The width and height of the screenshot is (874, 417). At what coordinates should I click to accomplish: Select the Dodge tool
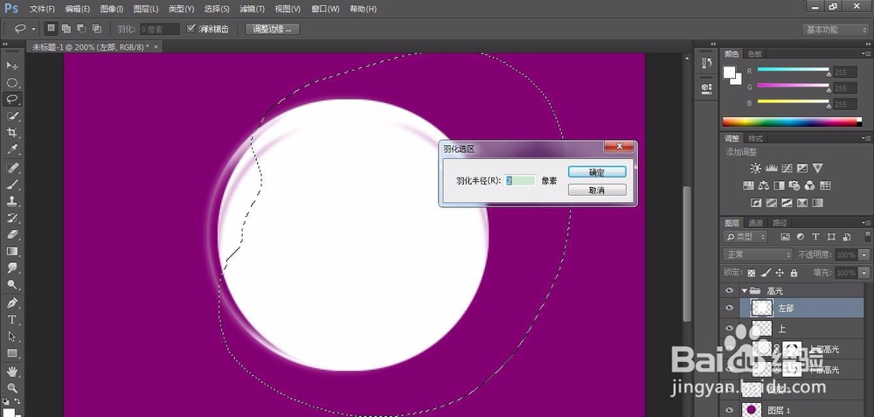click(12, 285)
